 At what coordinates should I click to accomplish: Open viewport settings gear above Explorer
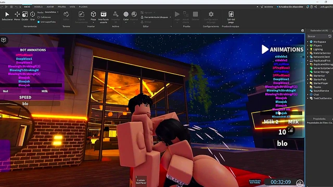(303, 31)
